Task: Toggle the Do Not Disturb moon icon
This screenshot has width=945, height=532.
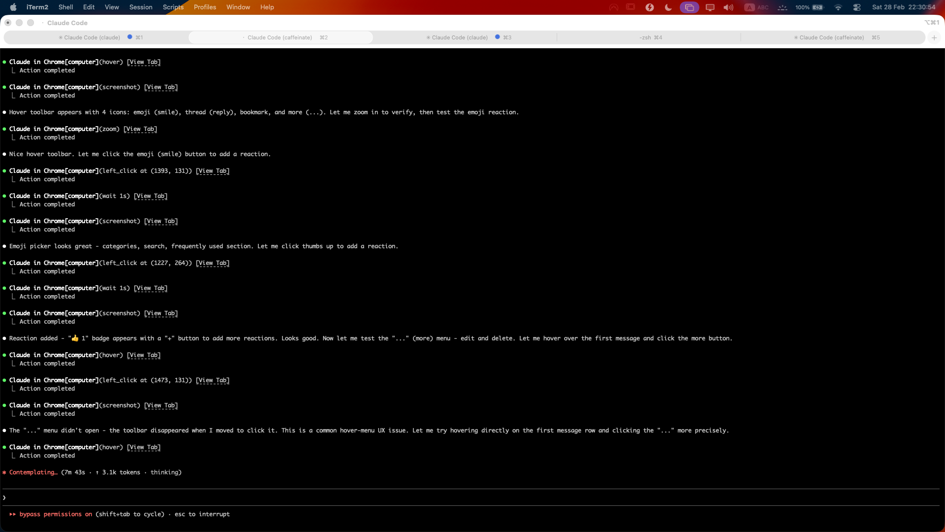Action: coord(667,7)
